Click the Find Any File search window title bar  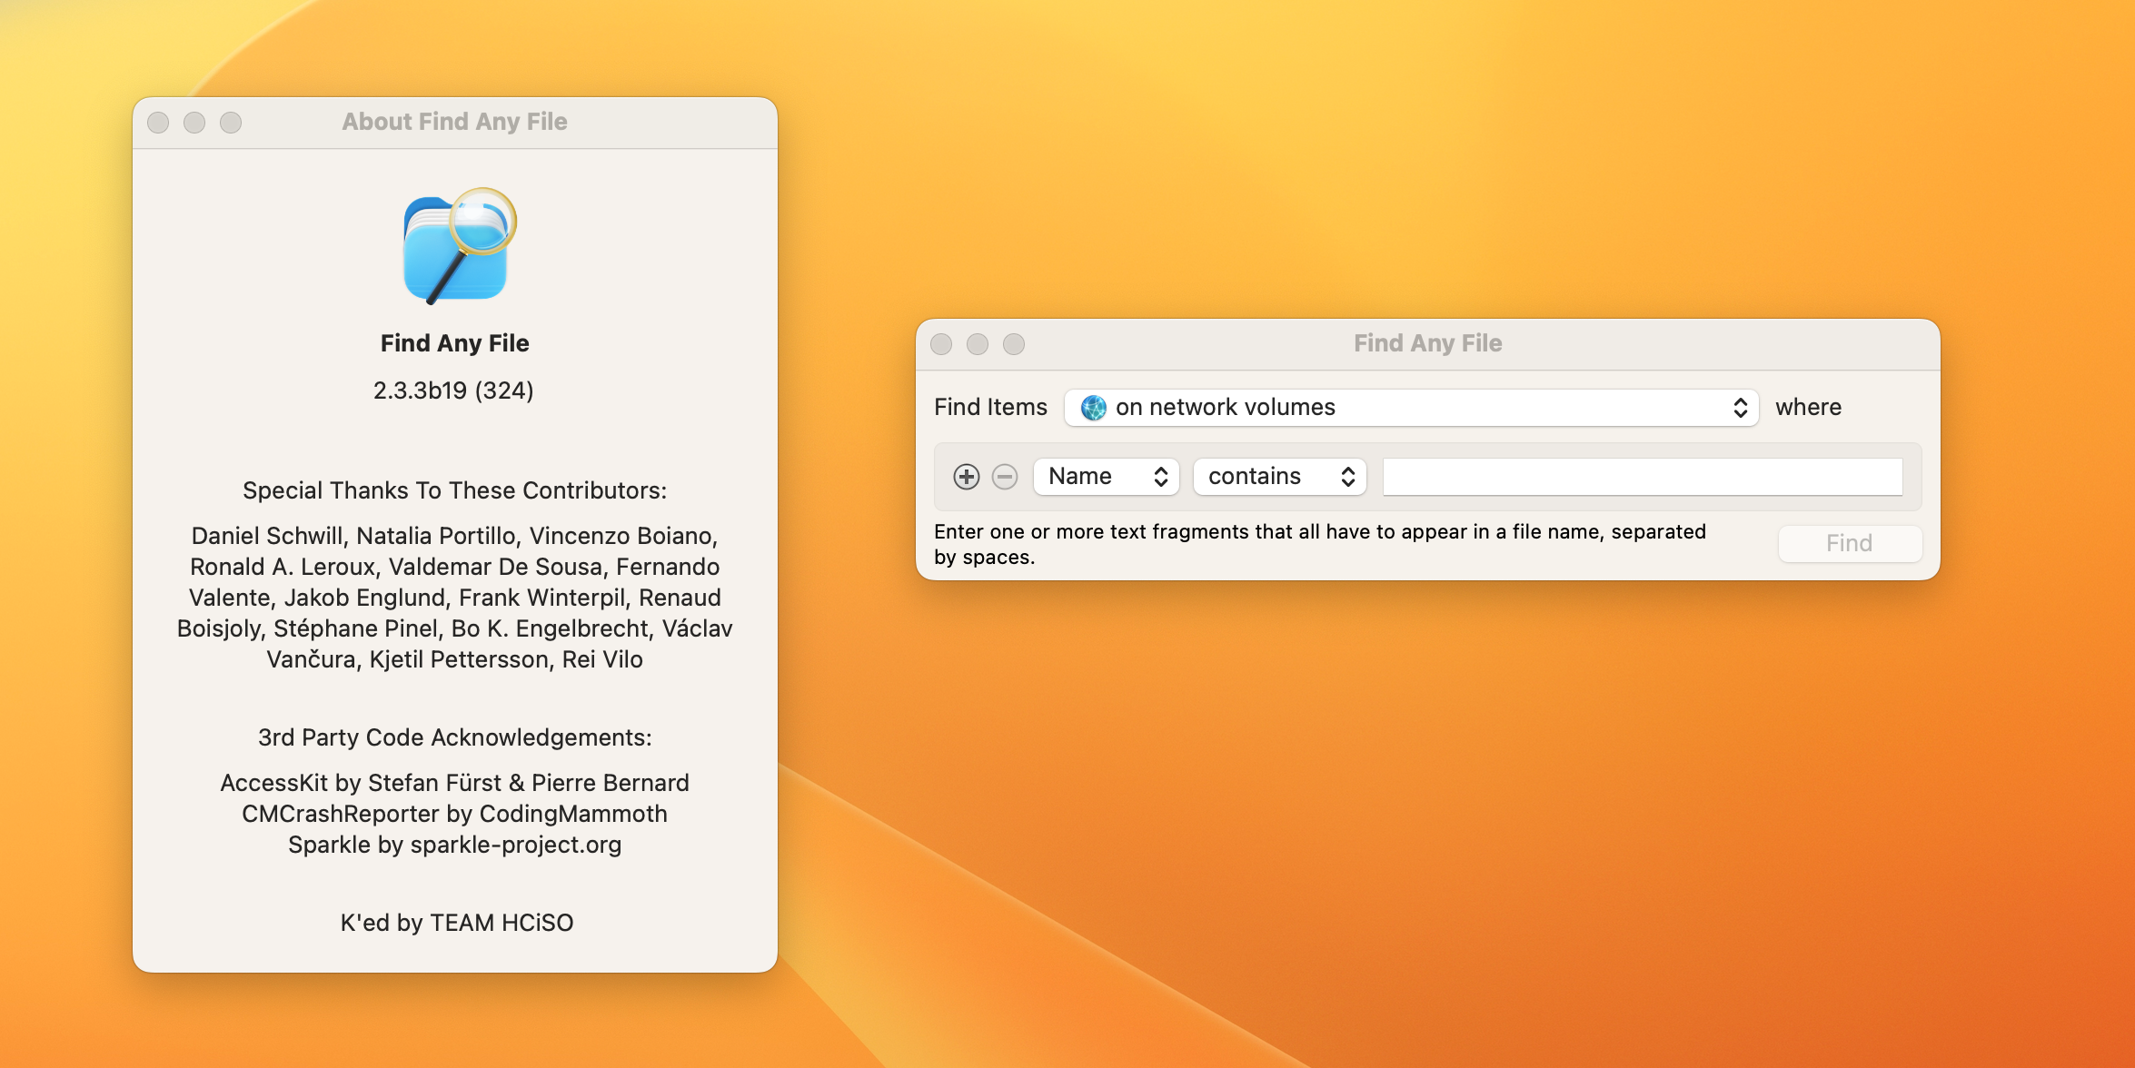click(1426, 343)
